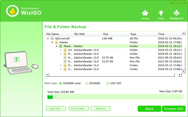
Task: Click the 15.70 KB htm file icon
Action: pos(65,58)
